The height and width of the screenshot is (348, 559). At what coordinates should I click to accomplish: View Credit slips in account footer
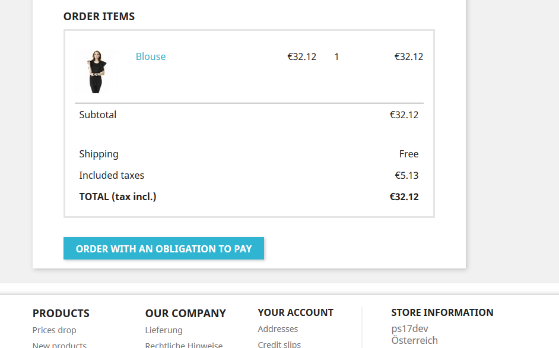click(x=279, y=344)
